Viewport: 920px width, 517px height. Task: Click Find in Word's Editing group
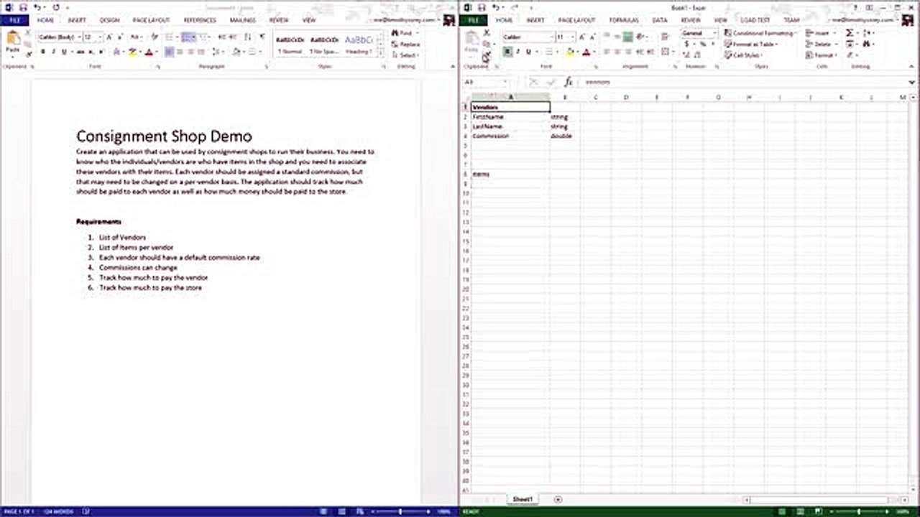click(404, 34)
